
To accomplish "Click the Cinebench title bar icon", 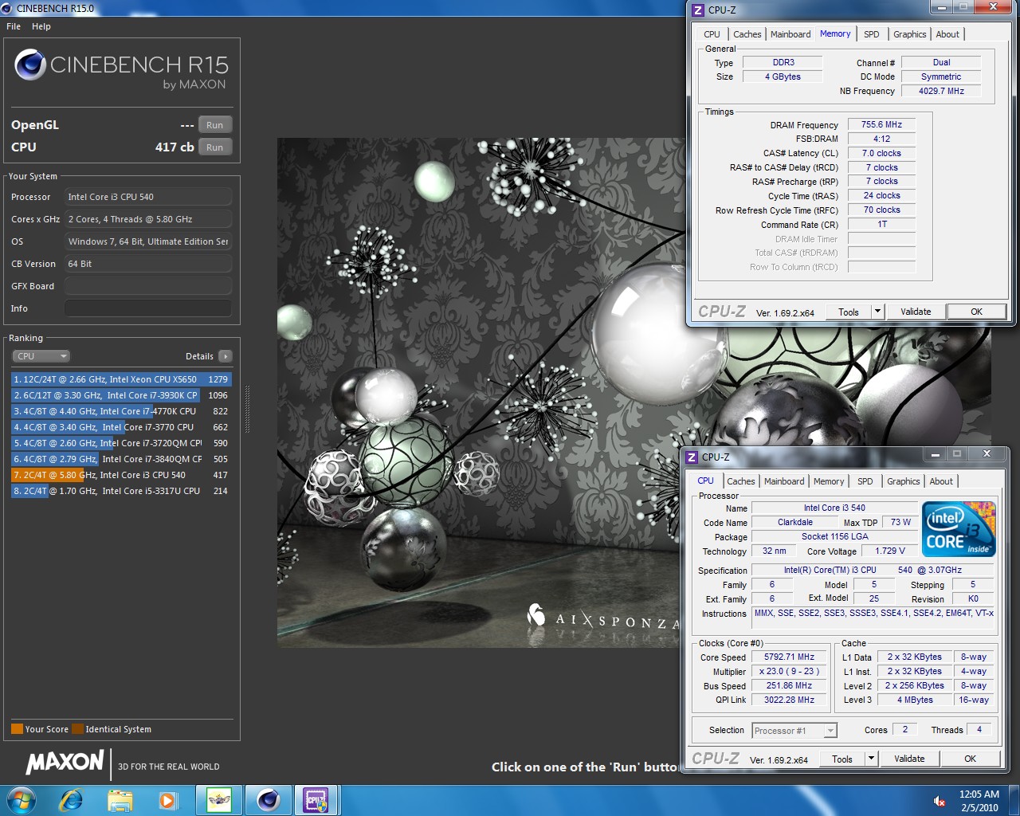I will point(7,9).
